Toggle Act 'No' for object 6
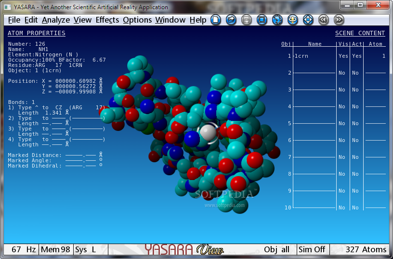393x259 pixels. click(x=355, y=140)
